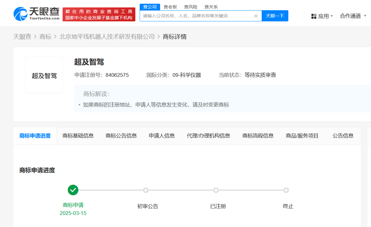The image size is (371, 227).
Task: Click the red promotional banner
Action: click(x=99, y=15)
